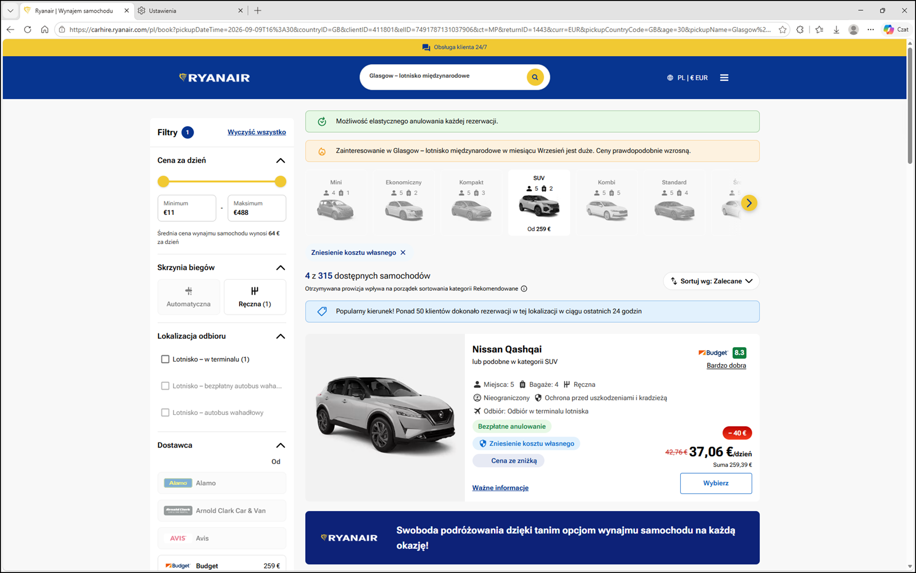Click Minimum price input €11
This screenshot has width=916, height=573.
(x=187, y=208)
